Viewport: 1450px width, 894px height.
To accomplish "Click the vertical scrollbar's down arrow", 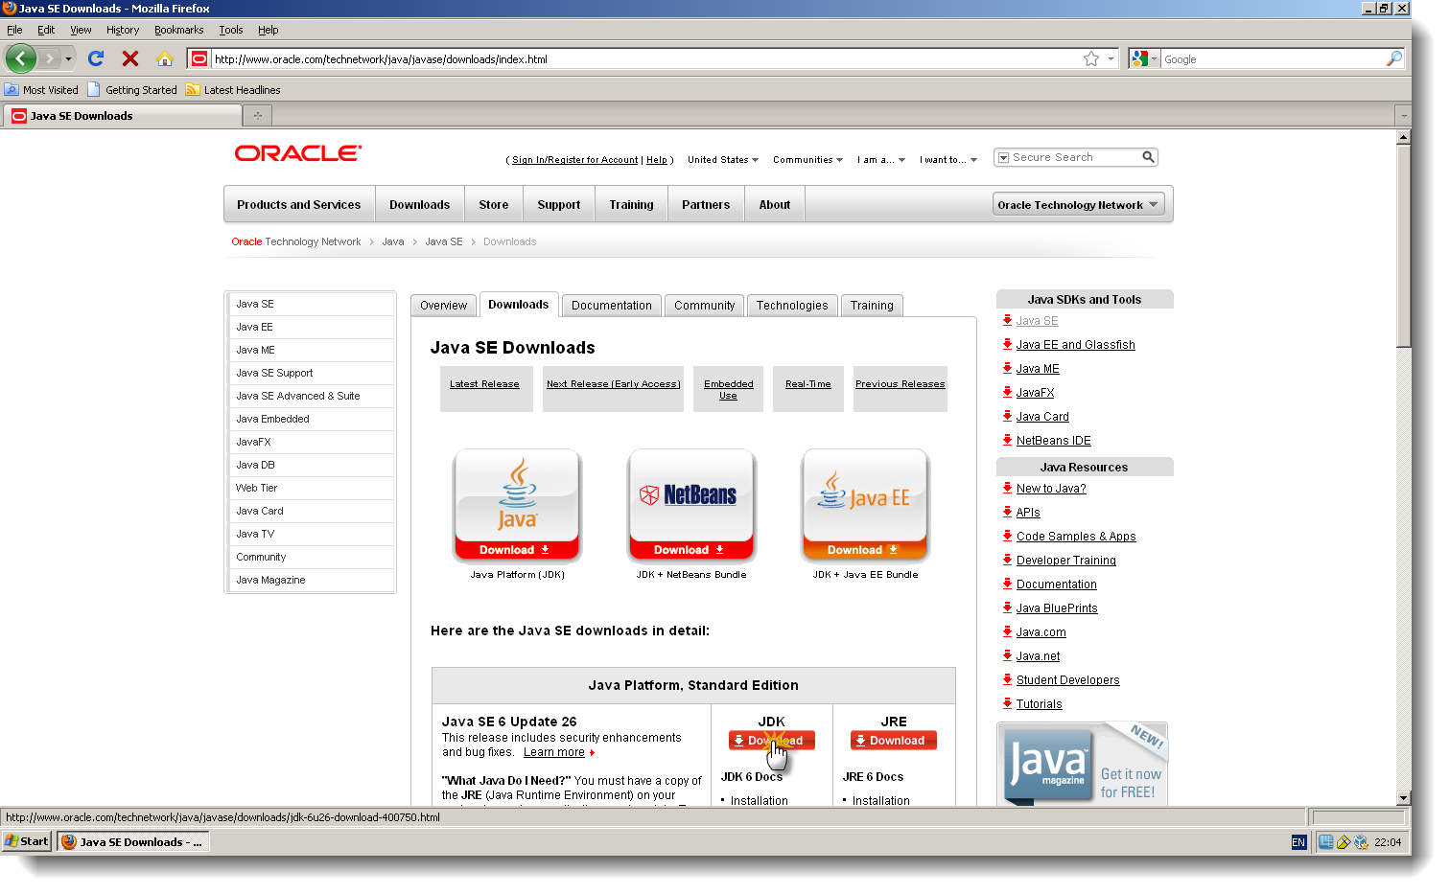I will pos(1404,798).
